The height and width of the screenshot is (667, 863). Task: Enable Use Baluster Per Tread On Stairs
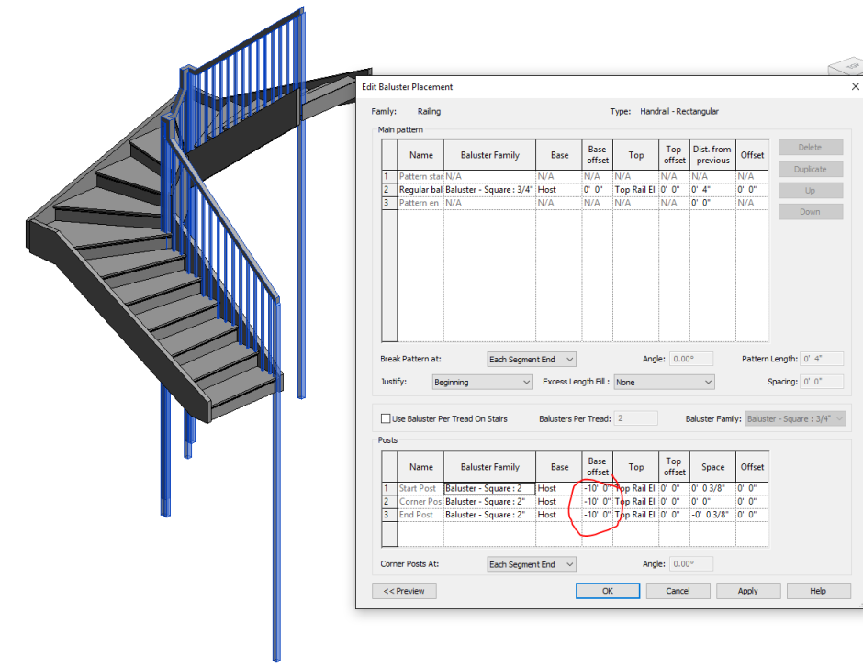(387, 417)
